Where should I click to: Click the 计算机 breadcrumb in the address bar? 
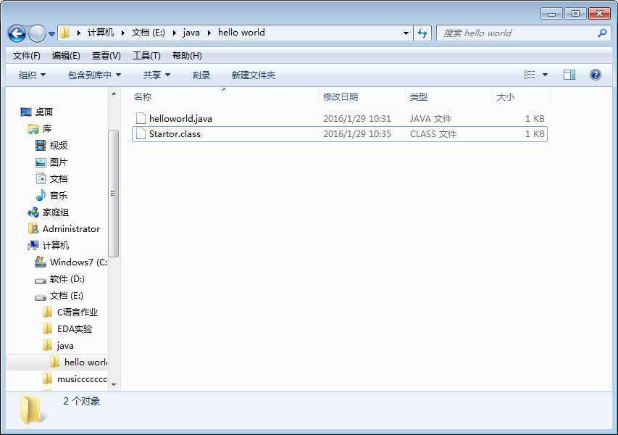101,33
